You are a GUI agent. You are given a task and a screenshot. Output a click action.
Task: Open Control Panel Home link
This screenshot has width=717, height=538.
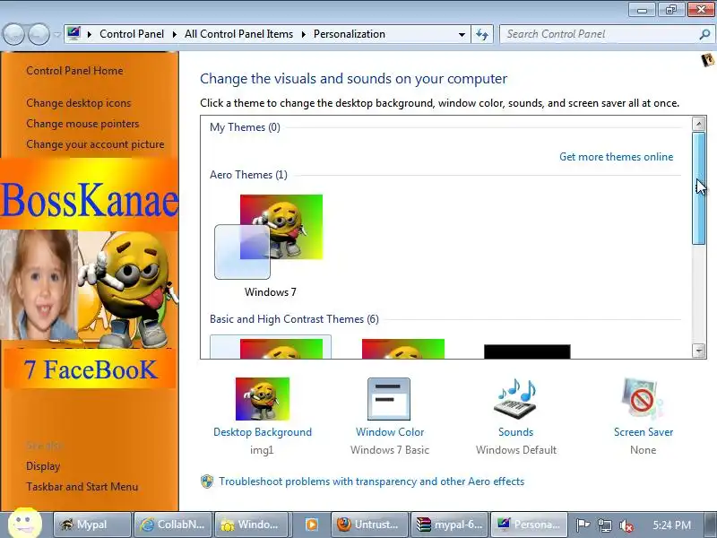pos(74,71)
